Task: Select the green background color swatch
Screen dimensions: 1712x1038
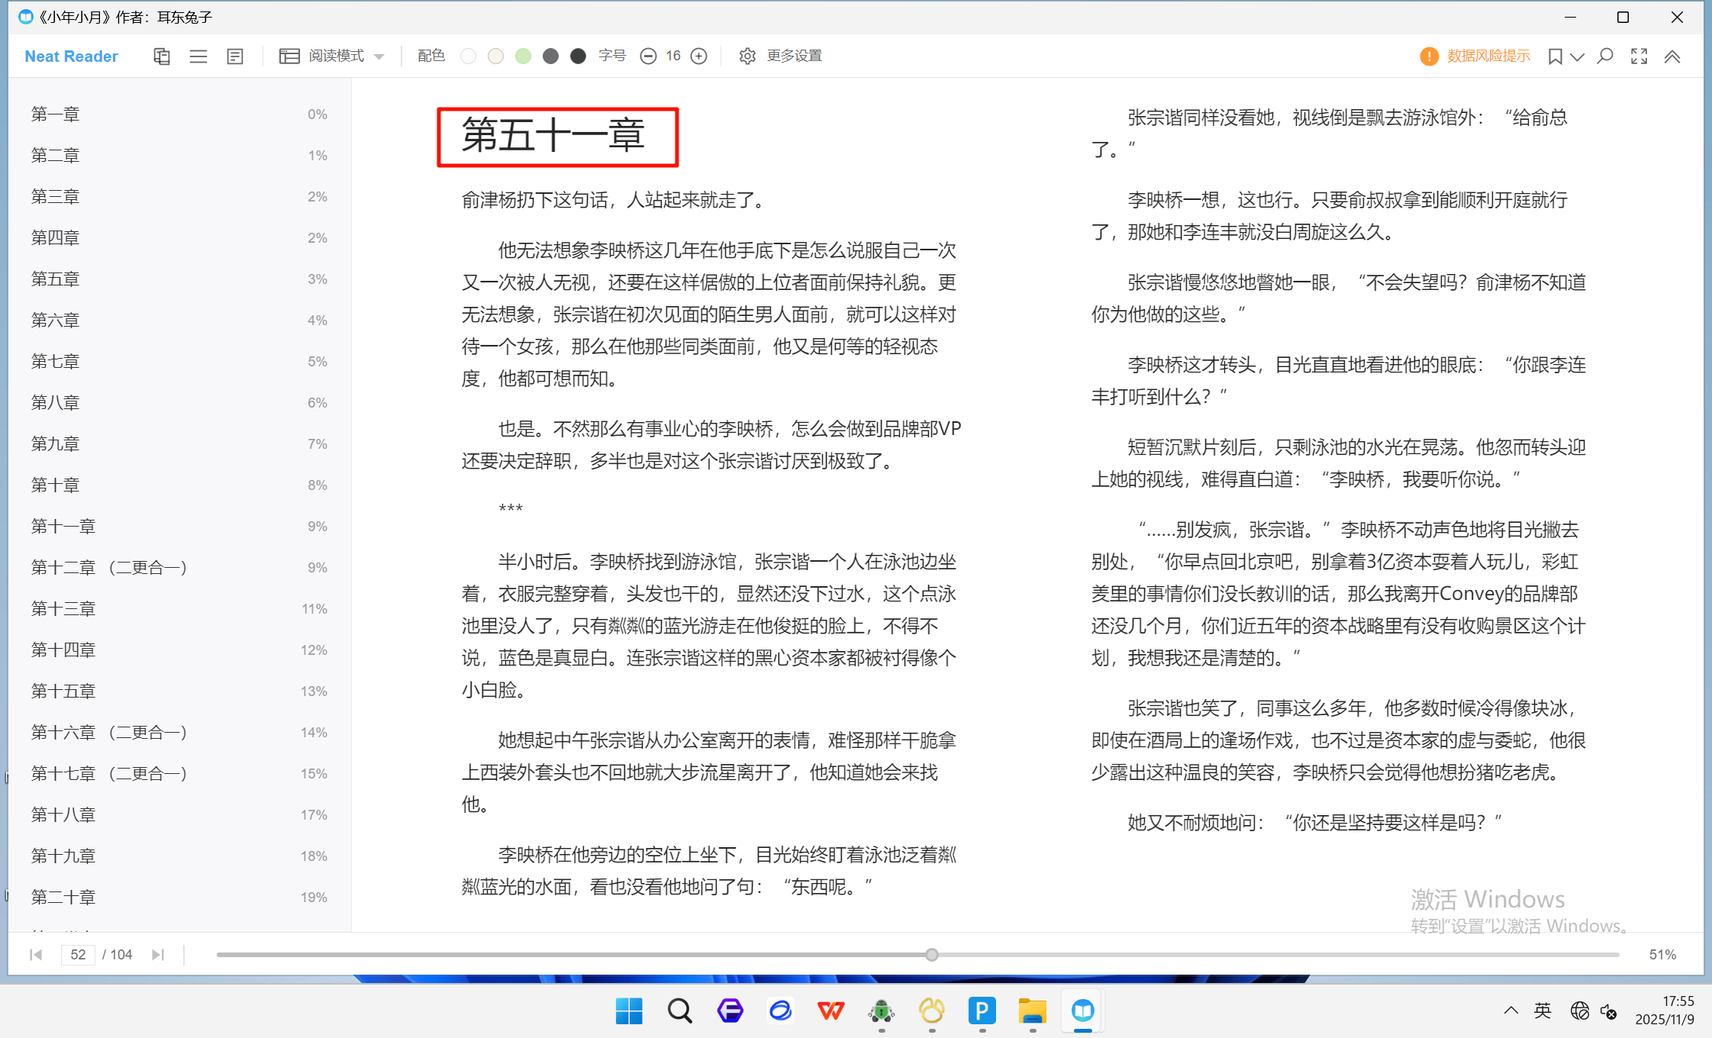Action: (523, 56)
